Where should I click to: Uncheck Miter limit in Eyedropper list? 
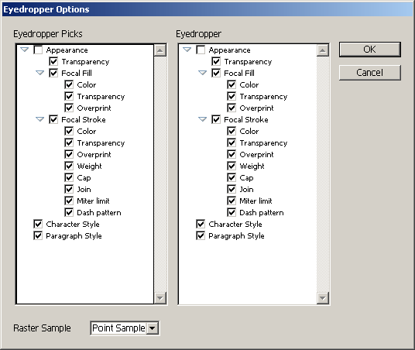[232, 201]
